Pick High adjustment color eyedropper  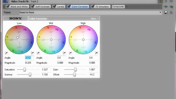[x=96, y=53]
